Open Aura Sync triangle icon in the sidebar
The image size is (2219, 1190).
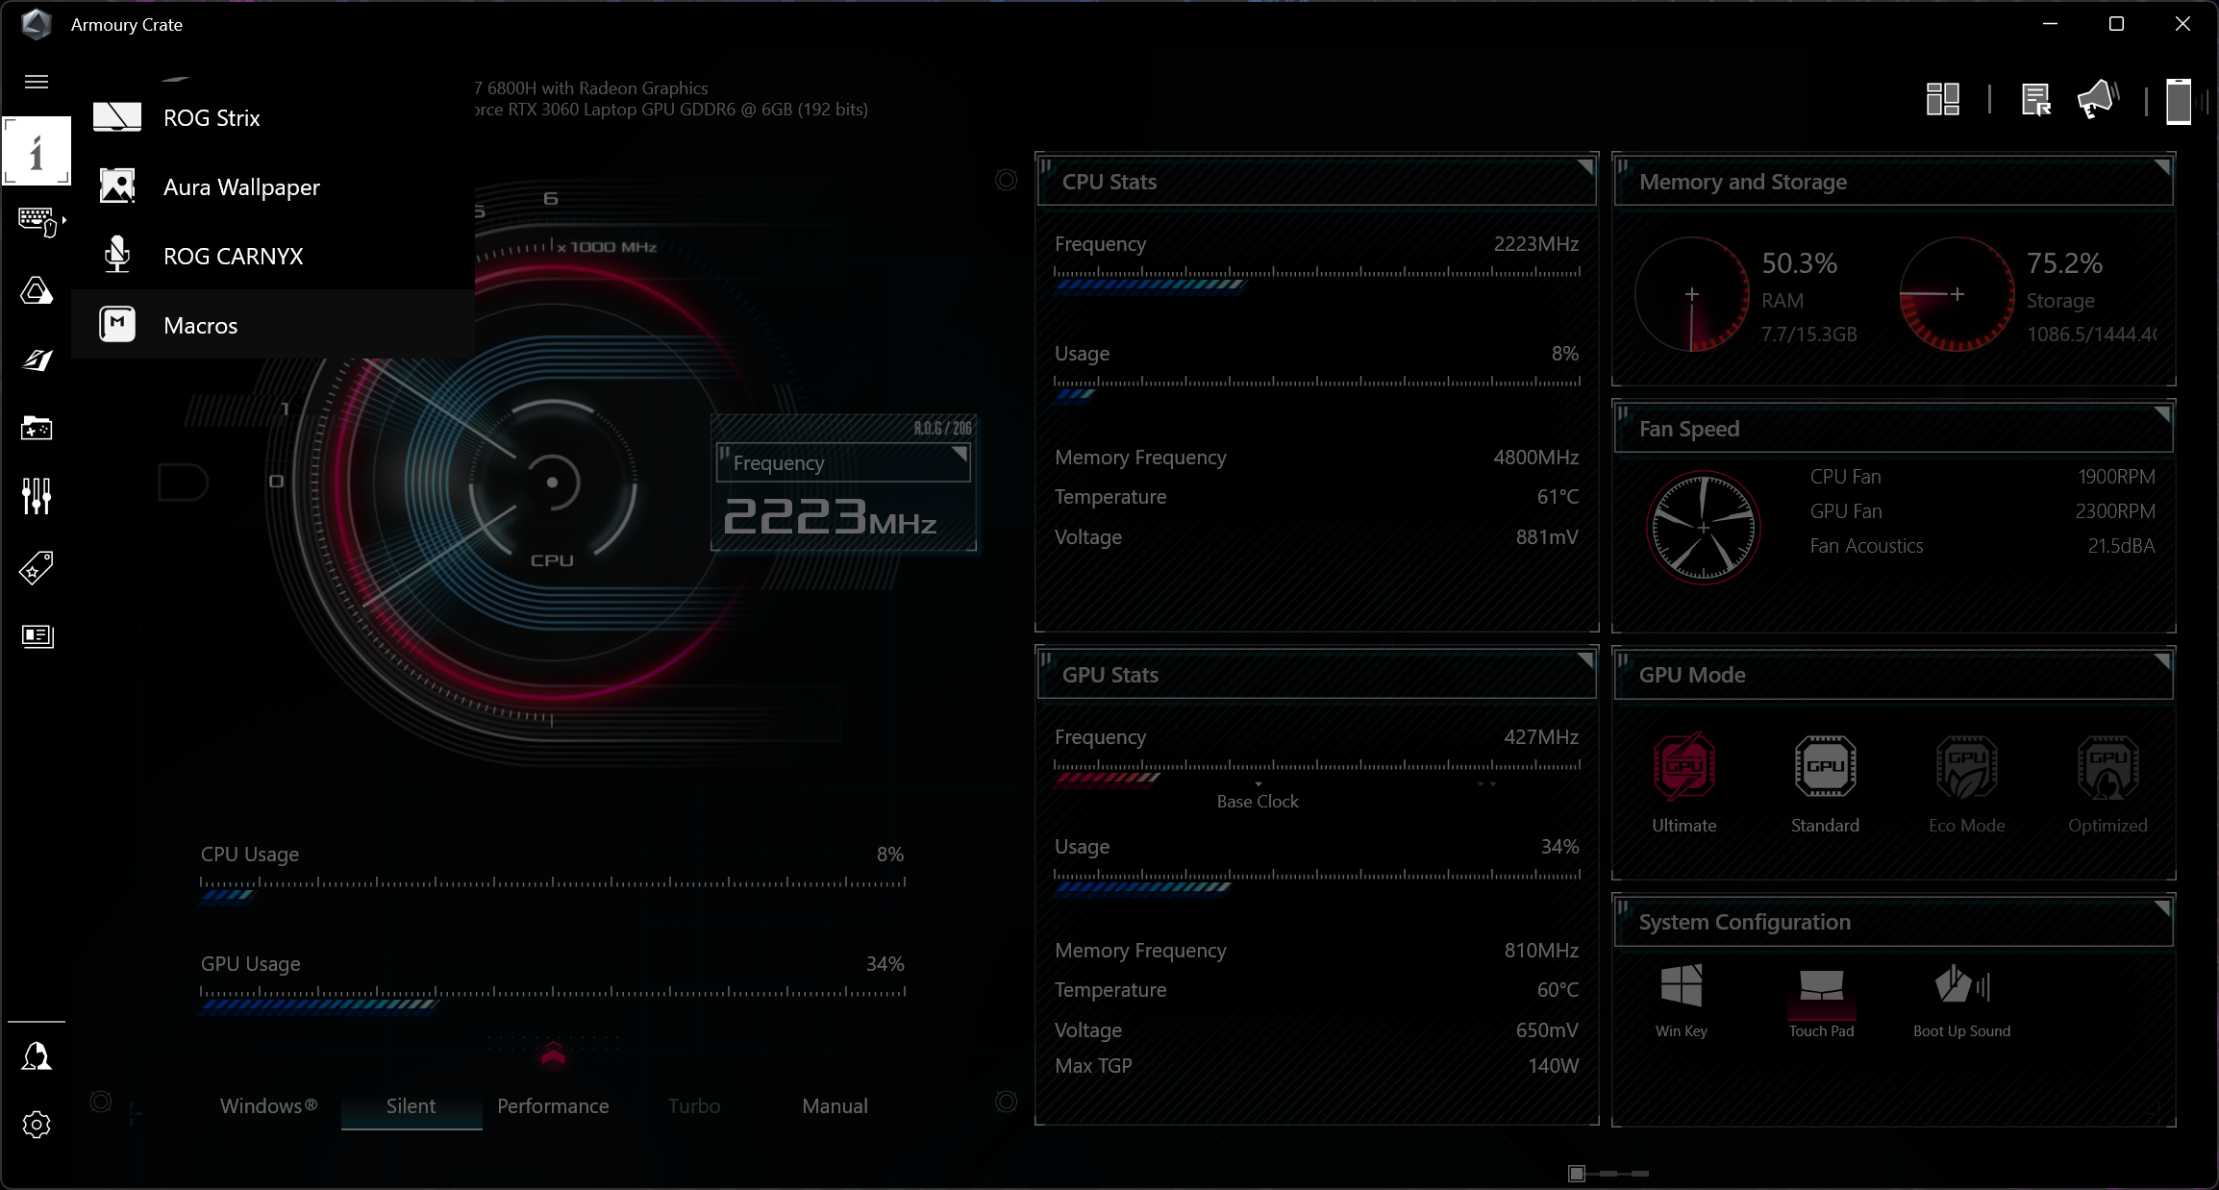37,290
